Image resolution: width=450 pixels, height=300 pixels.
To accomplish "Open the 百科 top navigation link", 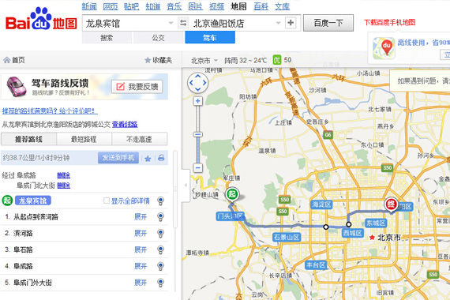I will 261,6.
